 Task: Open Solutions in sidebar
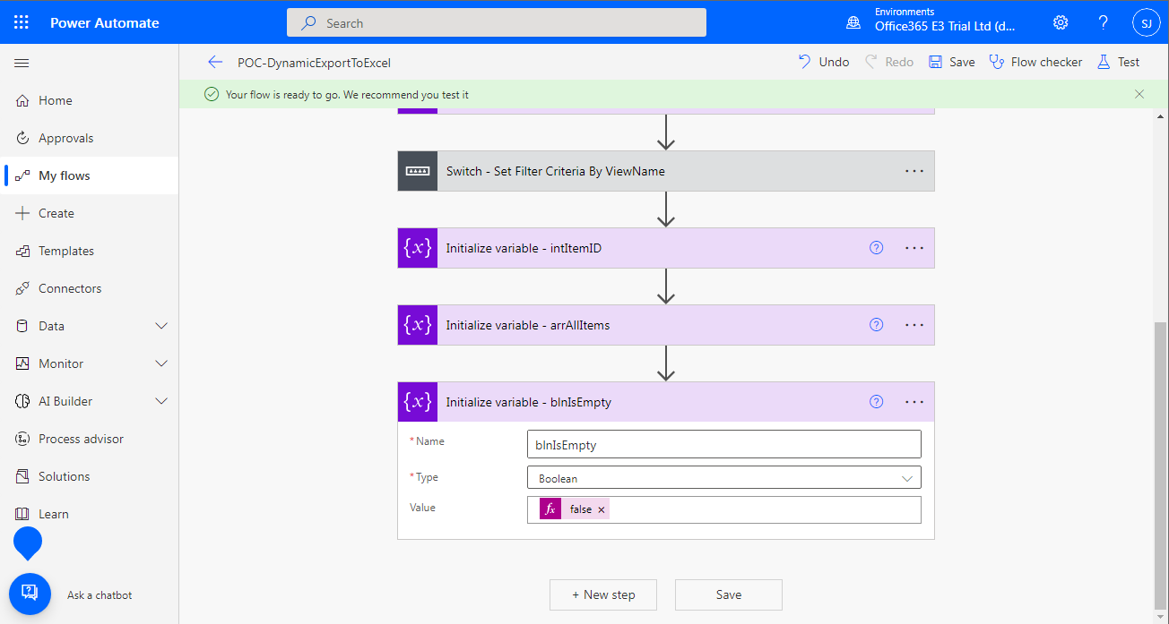coord(90,476)
